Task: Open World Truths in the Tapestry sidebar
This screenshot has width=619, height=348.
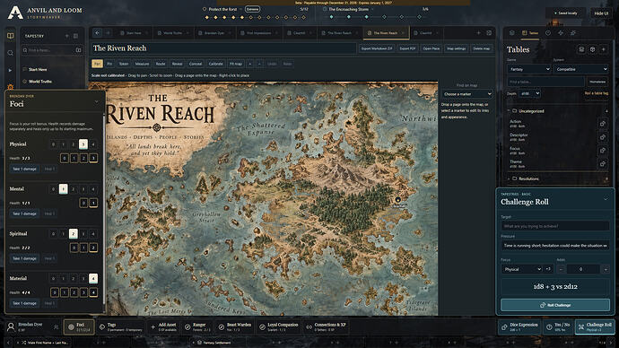Action: point(39,82)
